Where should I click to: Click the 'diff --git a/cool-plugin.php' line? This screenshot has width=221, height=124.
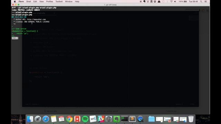(x=34, y=8)
